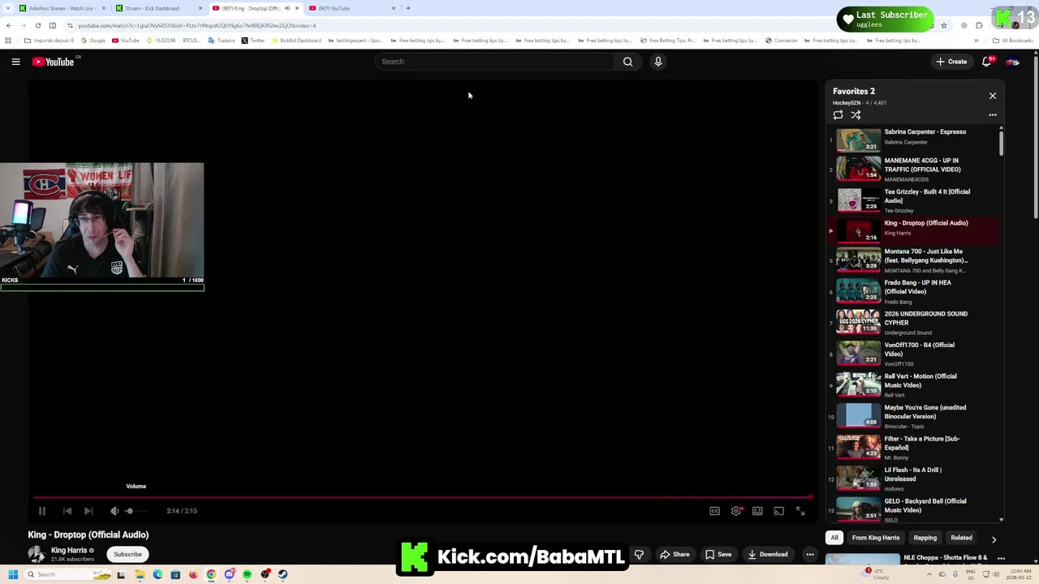
Task: Toggle playlist loop in Favorites 2
Action: coord(838,115)
